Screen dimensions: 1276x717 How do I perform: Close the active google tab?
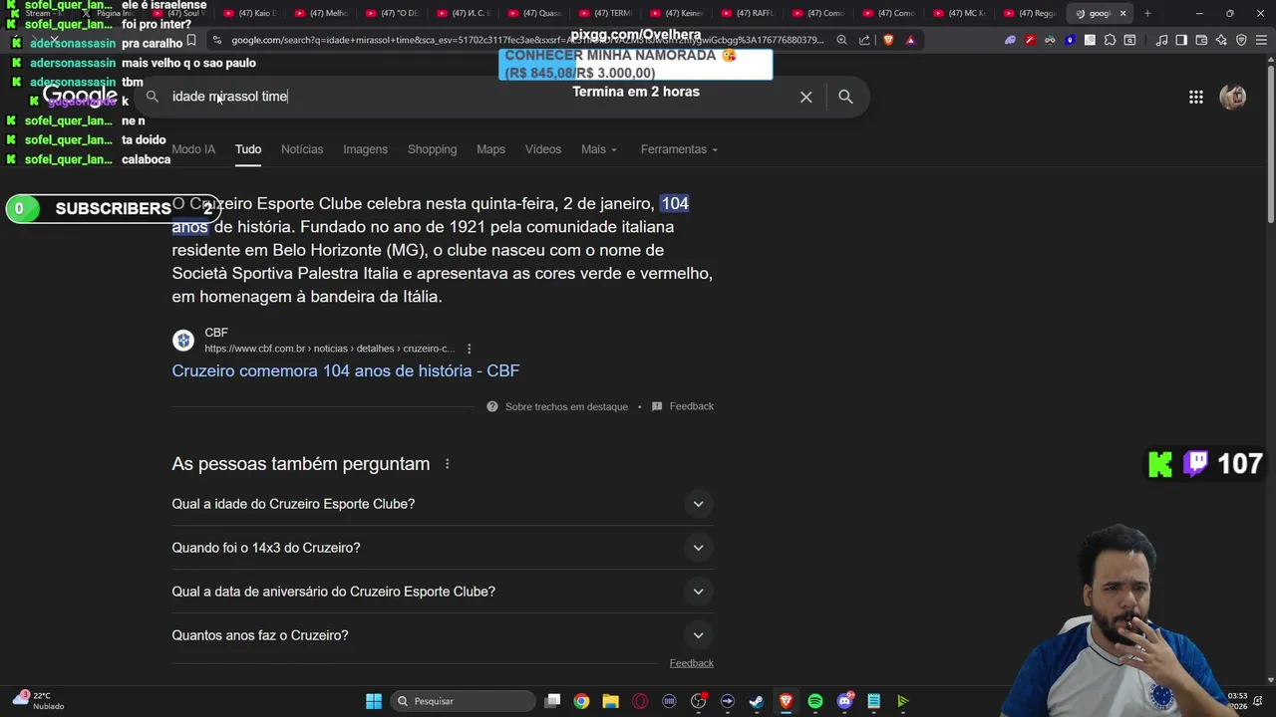[1122, 13]
